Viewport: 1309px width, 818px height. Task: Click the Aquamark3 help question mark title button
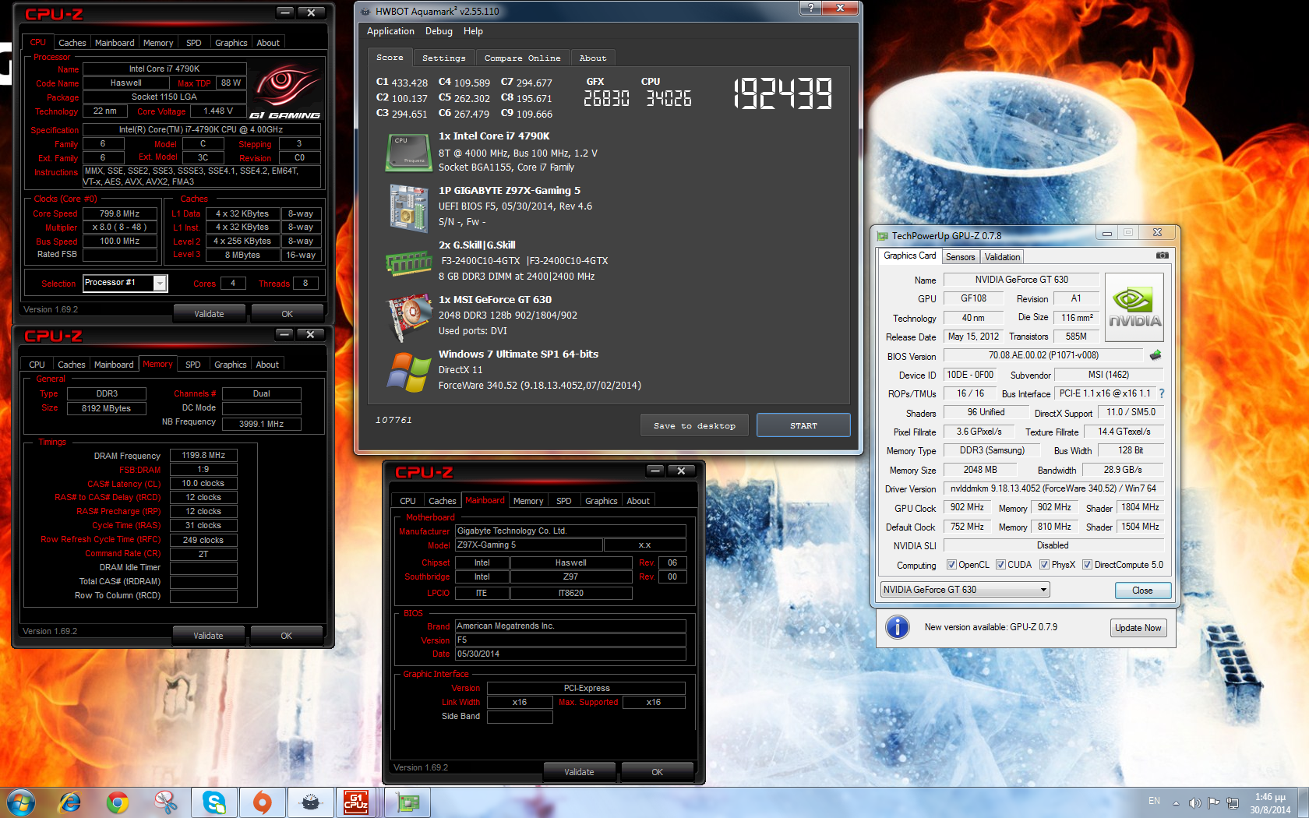(x=810, y=8)
